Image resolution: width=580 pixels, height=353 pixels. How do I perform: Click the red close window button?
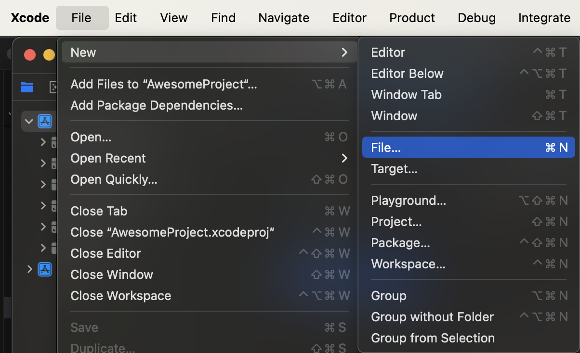click(x=30, y=55)
